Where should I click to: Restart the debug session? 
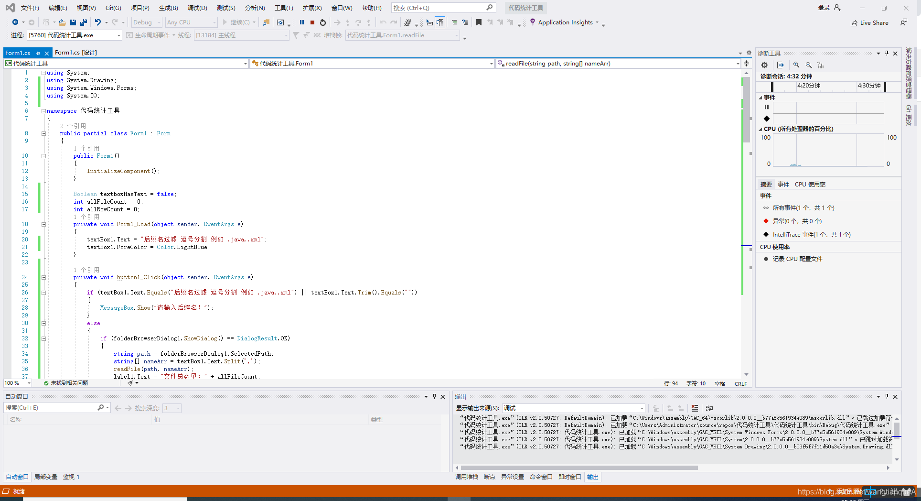click(323, 22)
